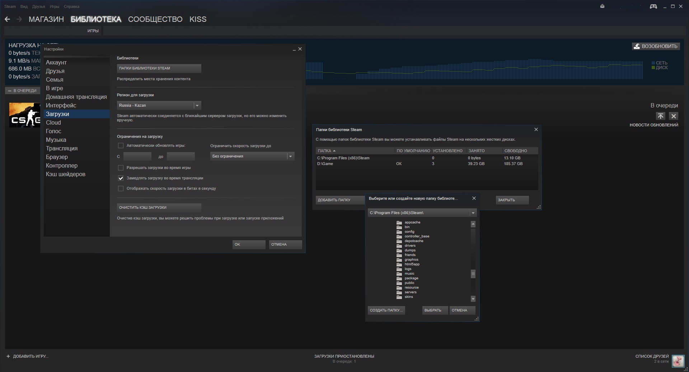Enable automatic game updates checkbox
Viewport: 689px width, 372px height.
tap(121, 146)
